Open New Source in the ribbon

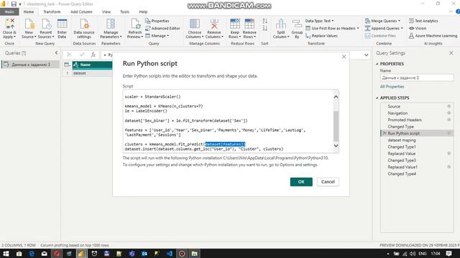point(29,28)
